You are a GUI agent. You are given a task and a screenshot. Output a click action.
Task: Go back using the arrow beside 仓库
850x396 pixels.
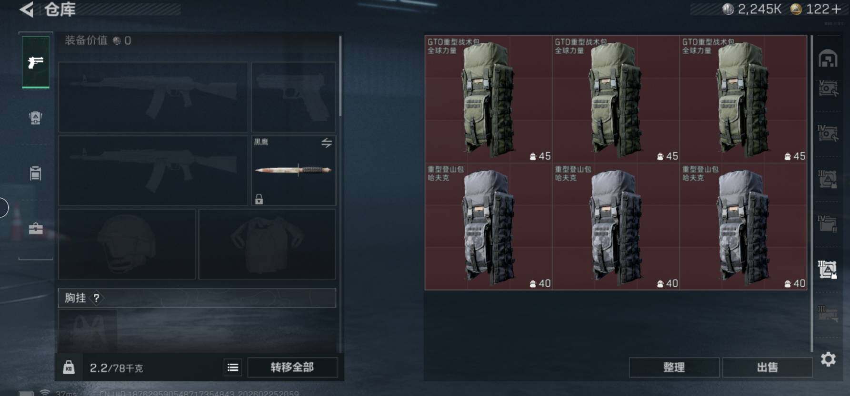[27, 10]
